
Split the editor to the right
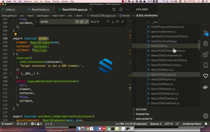tap(121, 9)
